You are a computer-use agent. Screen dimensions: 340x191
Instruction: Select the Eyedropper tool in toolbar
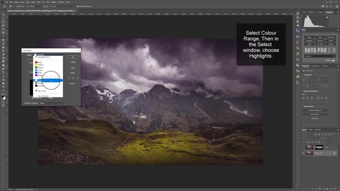click(3, 37)
